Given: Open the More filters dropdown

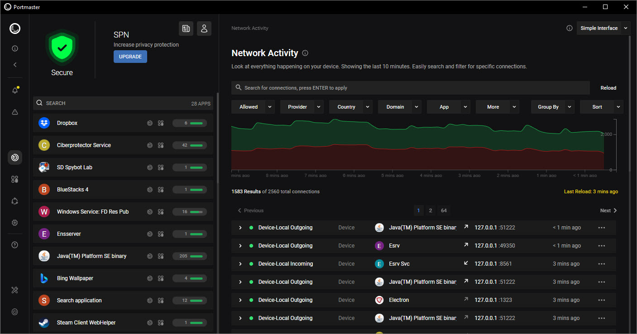Looking at the screenshot, I should point(497,107).
